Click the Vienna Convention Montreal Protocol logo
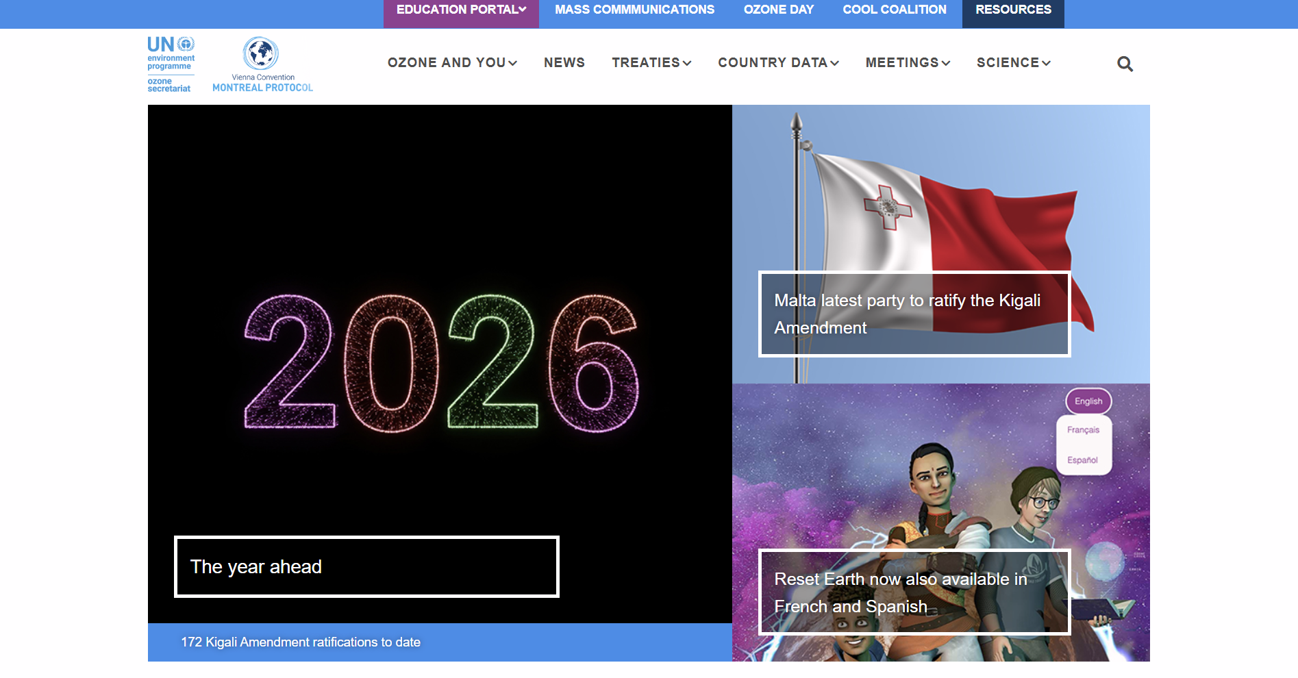This screenshot has width=1298, height=678. pyautogui.click(x=262, y=64)
